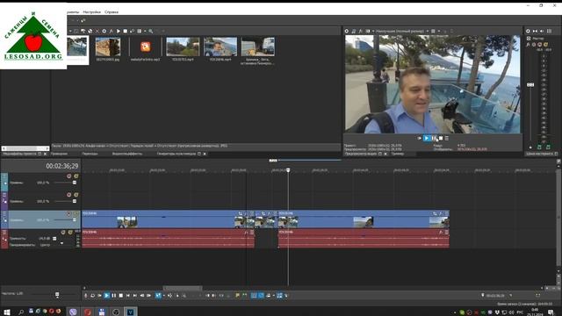The width and height of the screenshot is (562, 316).
Task: Mute the master bus
Action: pos(539,45)
